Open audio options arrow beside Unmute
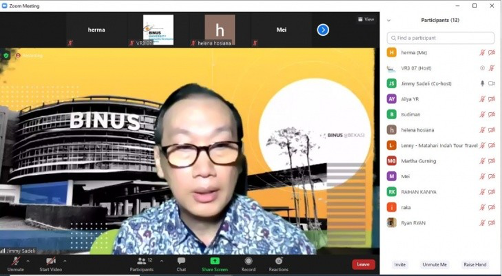 coord(28,262)
